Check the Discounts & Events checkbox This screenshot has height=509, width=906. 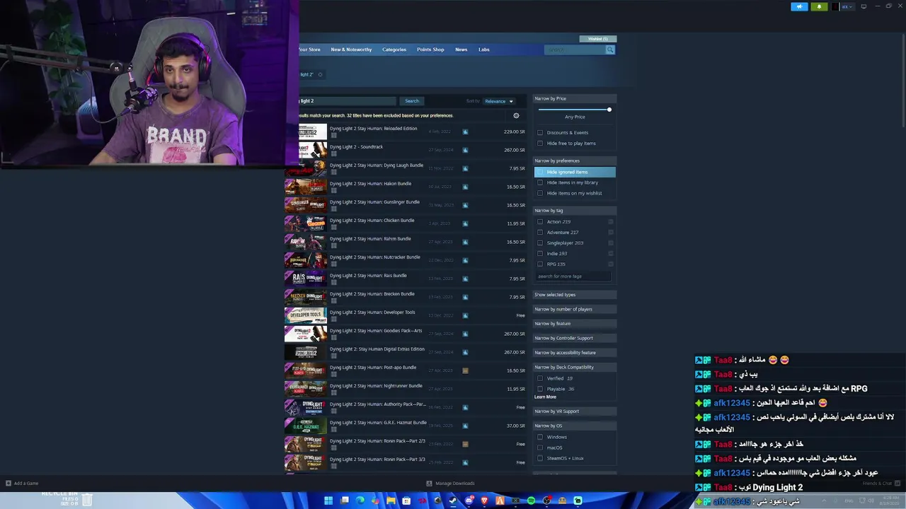[540, 132]
